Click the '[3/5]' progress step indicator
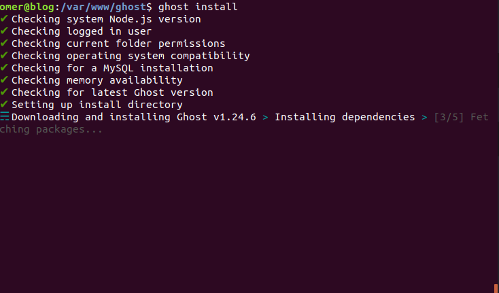 [x=449, y=117]
